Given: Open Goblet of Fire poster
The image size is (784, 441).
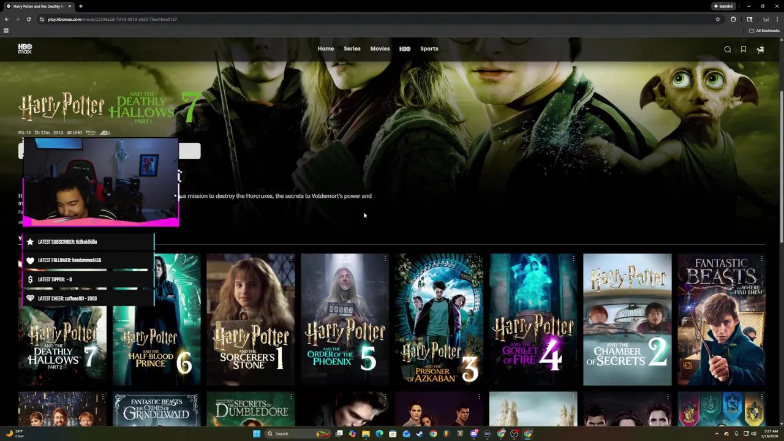Looking at the screenshot, I should (x=533, y=320).
